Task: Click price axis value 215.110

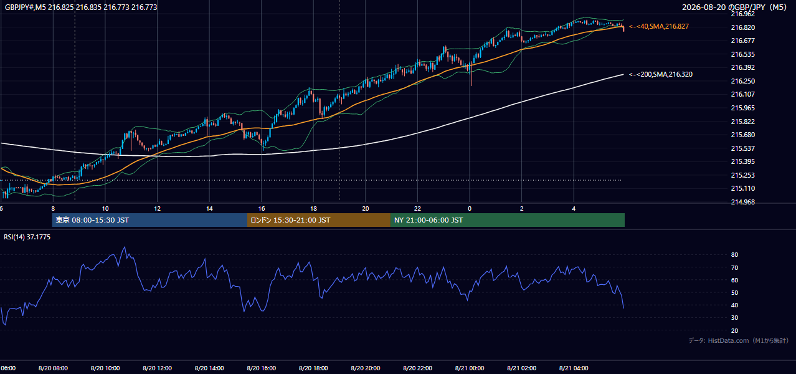Action: point(742,188)
